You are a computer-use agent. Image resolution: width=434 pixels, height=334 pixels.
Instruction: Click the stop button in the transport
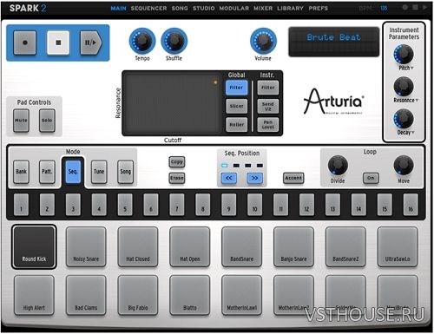point(58,43)
